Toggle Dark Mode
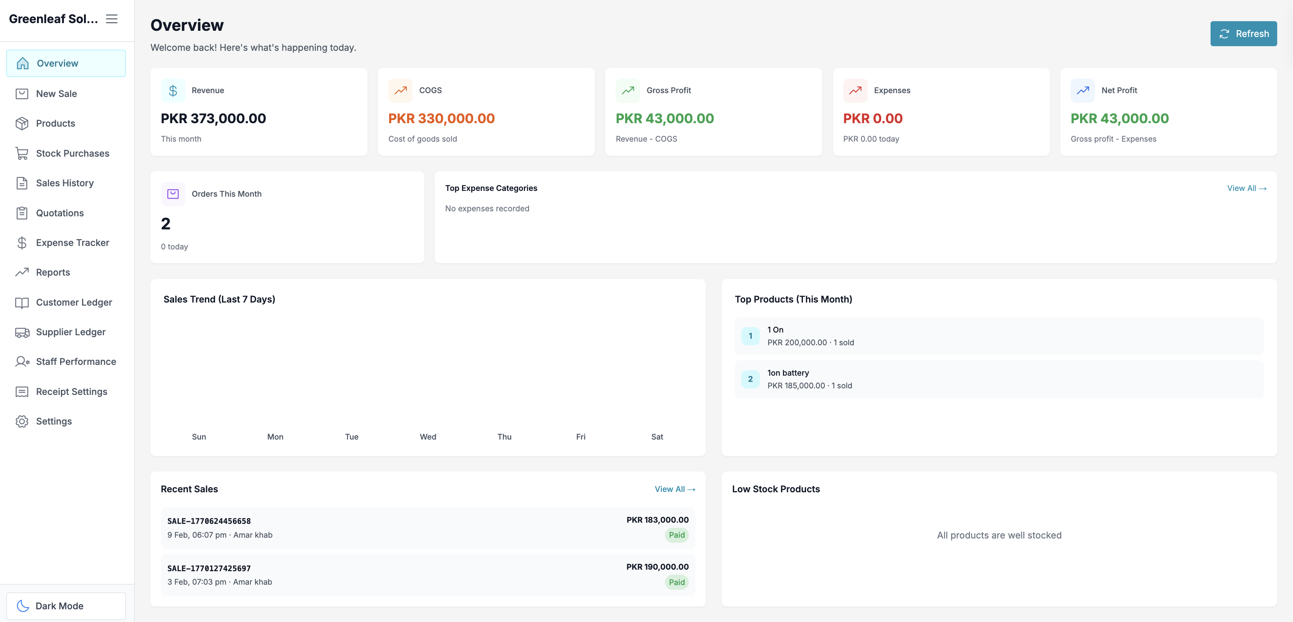Image resolution: width=1293 pixels, height=622 pixels. click(x=66, y=606)
